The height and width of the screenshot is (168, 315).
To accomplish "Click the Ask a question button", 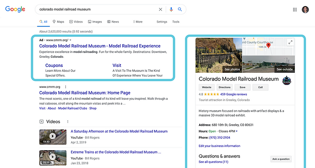I will 281,159.
